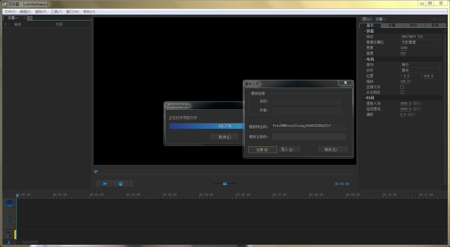450x247 pixels.
Task: Click the 模板注册码 input field
Action: [x=308, y=137]
